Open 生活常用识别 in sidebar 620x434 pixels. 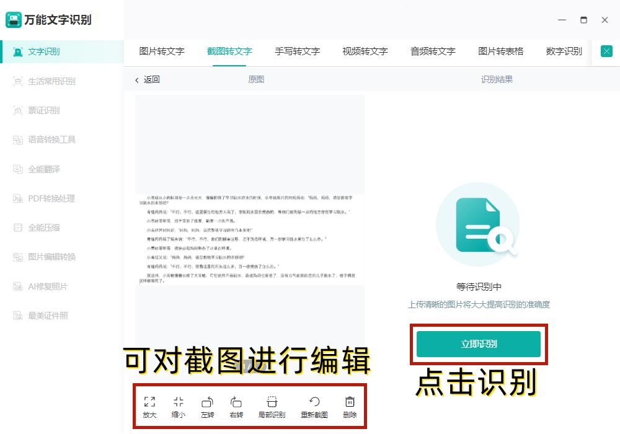click(x=51, y=81)
